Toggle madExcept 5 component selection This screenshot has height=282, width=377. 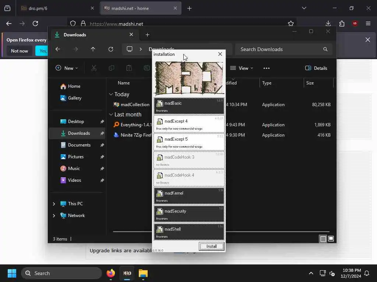[x=189, y=142]
